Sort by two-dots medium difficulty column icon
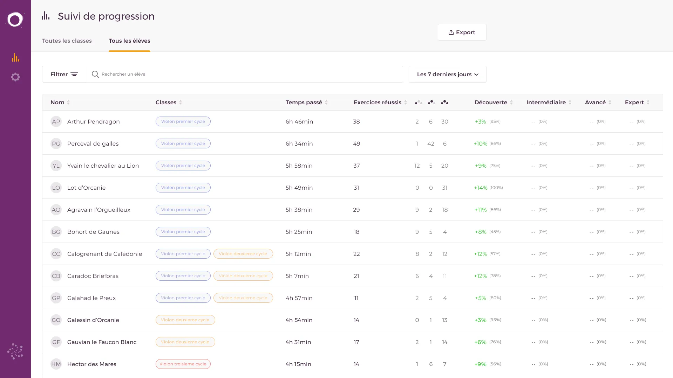 [x=431, y=103]
